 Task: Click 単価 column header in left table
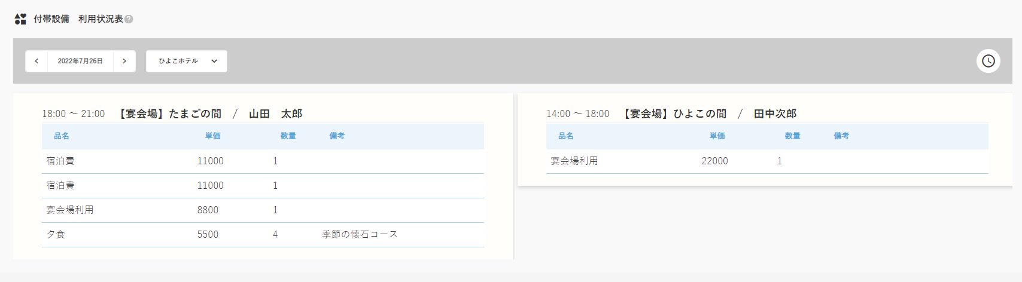[x=213, y=136]
